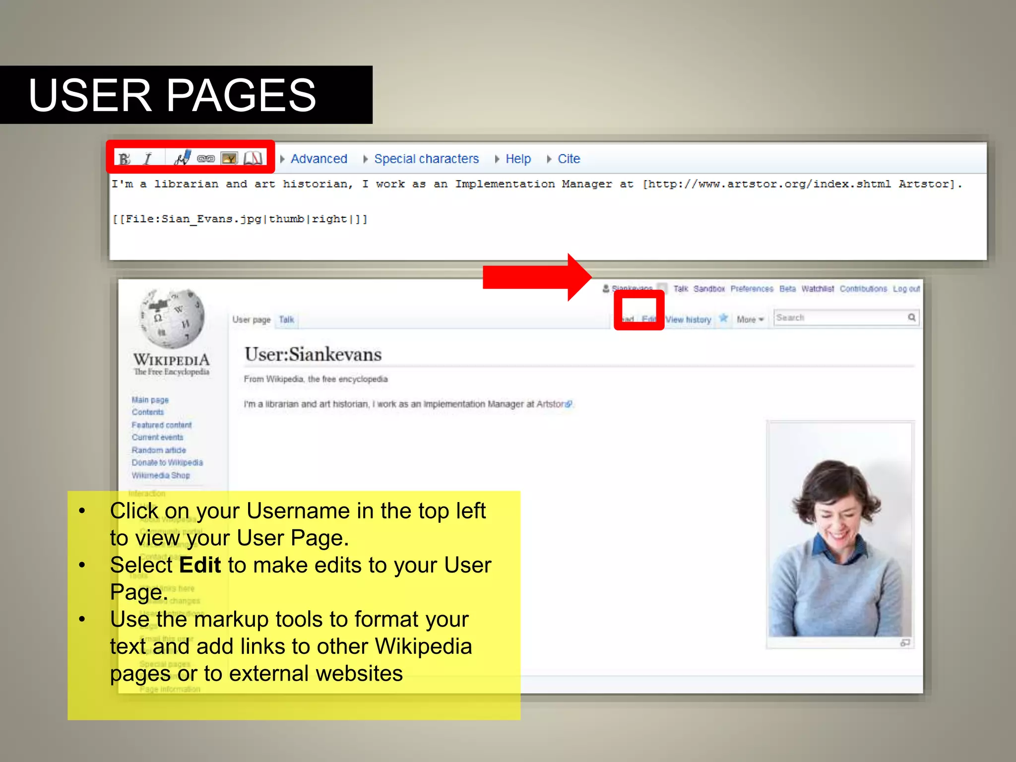Open the Current events sidebar link
Screen dimensions: 1016x762
[x=157, y=438]
